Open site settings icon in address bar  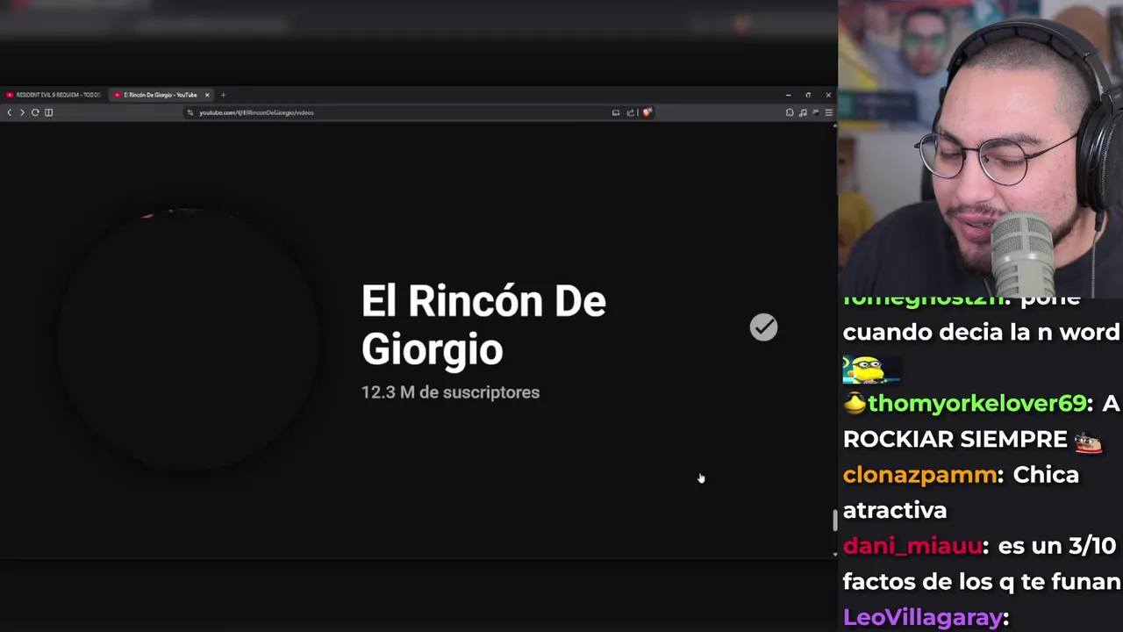[x=190, y=112]
